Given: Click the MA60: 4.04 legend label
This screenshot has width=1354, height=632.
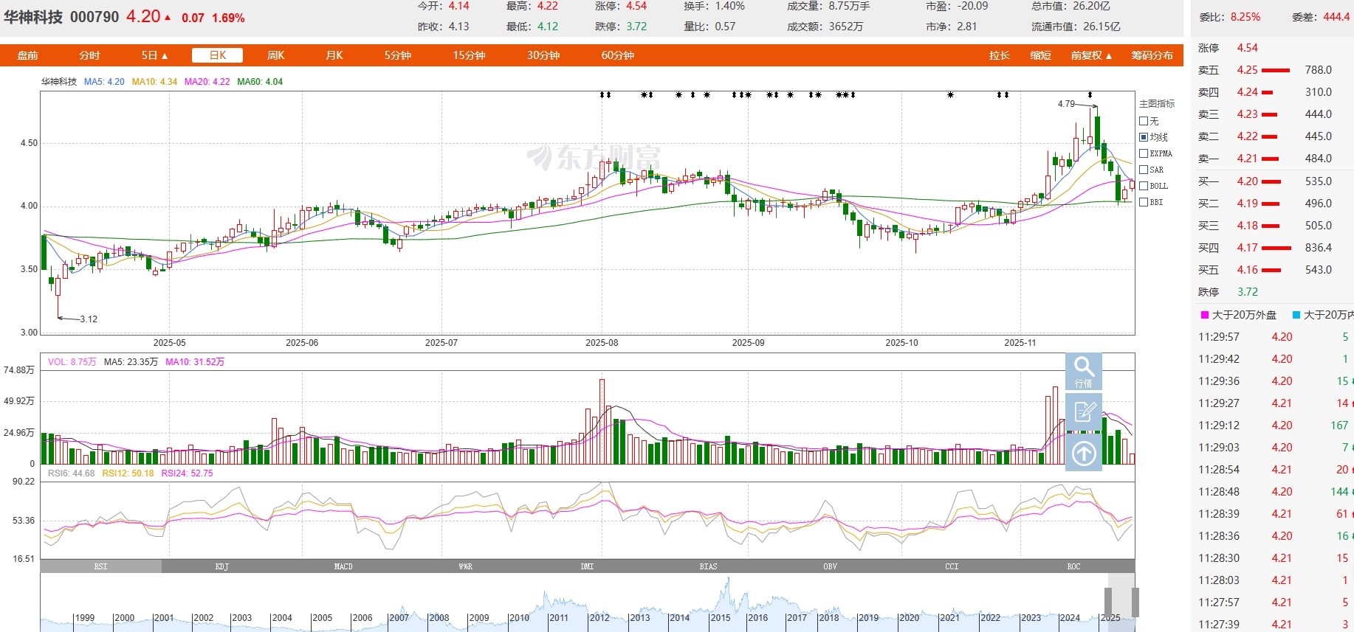Looking at the screenshot, I should click(260, 82).
